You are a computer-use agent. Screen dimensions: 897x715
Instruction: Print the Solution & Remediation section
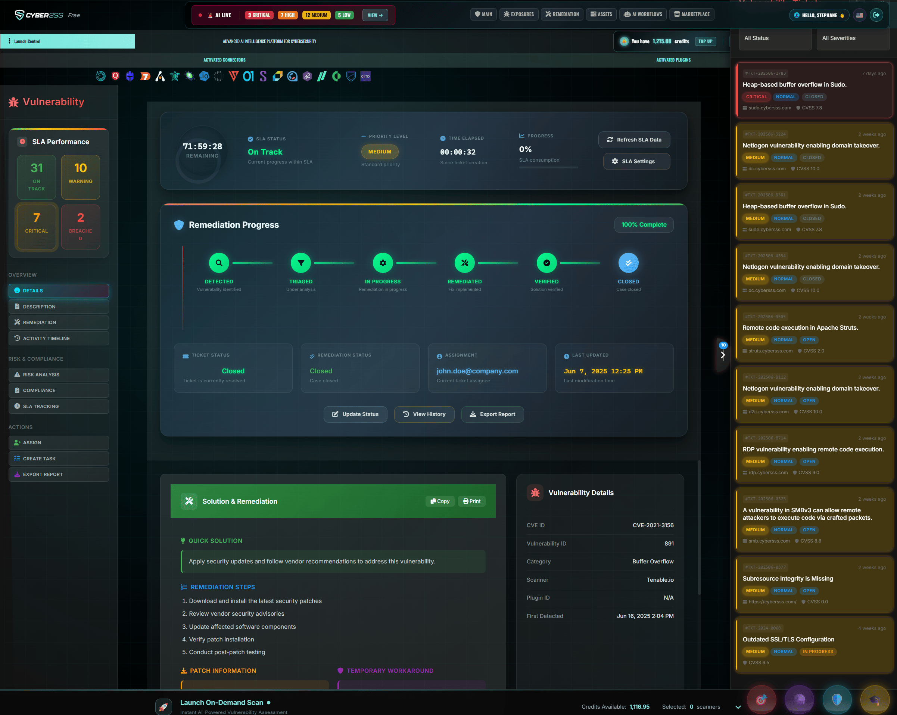(471, 501)
